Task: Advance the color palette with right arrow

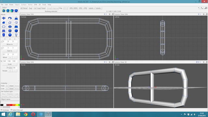Action: pos(19,107)
